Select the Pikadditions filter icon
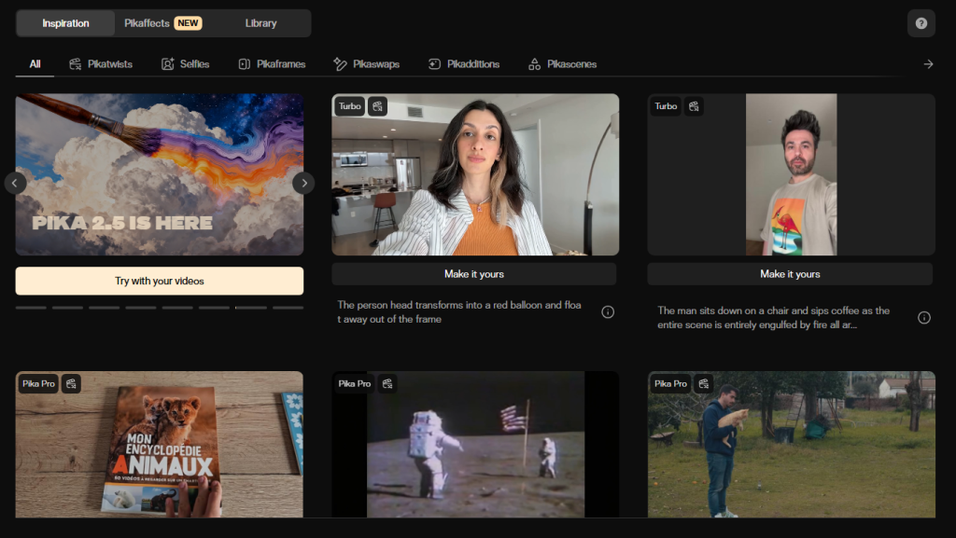956x538 pixels. point(432,64)
